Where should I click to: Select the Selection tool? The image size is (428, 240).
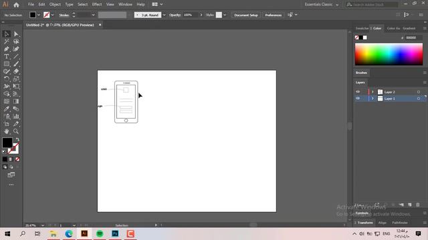pos(7,34)
